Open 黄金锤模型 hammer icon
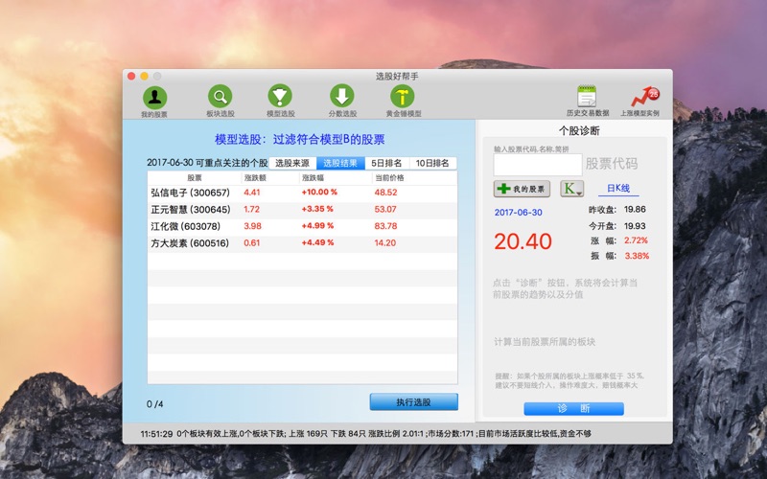The height and width of the screenshot is (479, 767). (x=403, y=97)
